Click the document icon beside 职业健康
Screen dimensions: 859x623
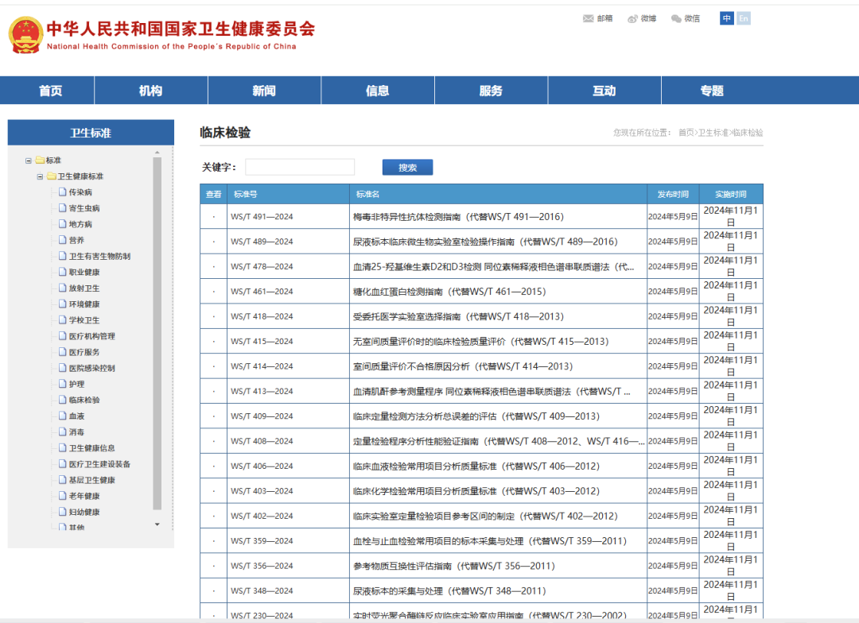63,272
